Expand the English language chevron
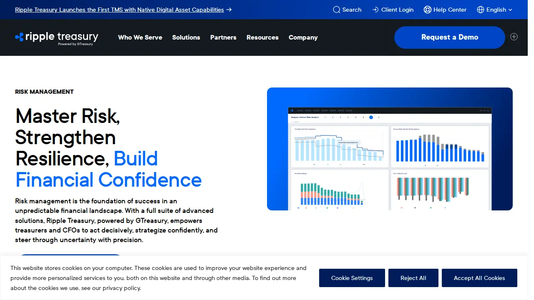Image resolution: width=534 pixels, height=300 pixels. (x=510, y=10)
